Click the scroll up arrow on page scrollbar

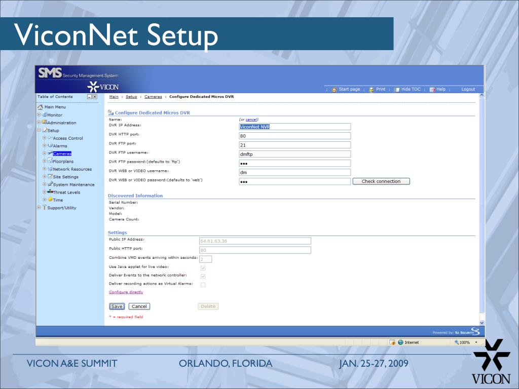pos(482,95)
